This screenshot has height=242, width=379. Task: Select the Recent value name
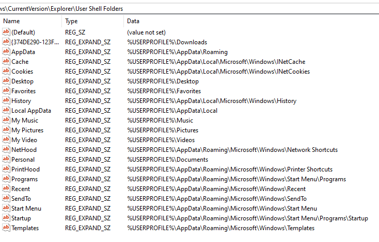click(21, 189)
